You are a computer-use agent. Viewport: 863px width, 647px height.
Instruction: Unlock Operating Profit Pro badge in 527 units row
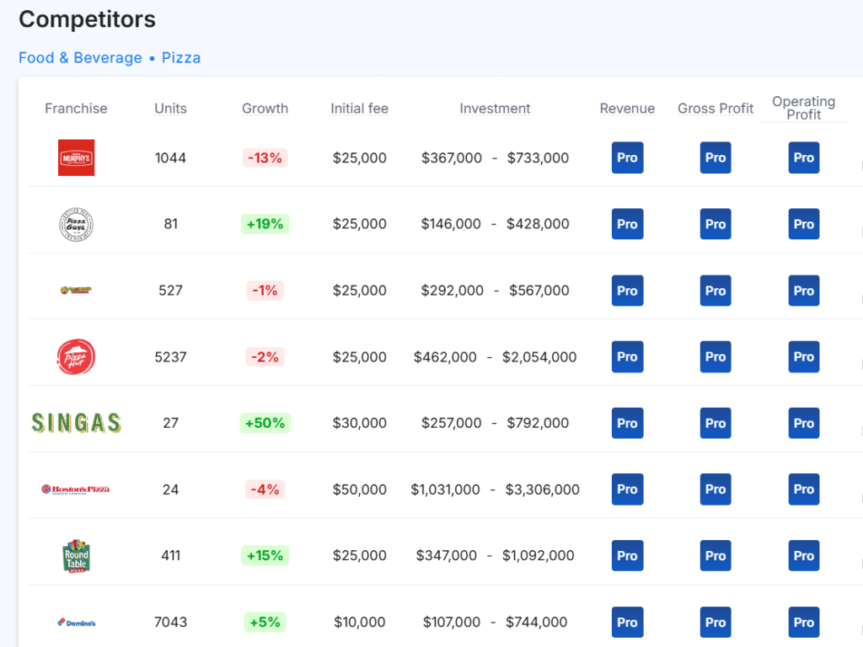pos(803,291)
